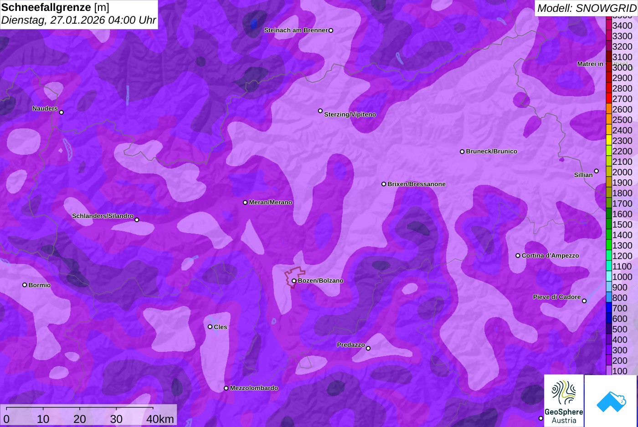Pick the 2300 m yellow legend swatch
This screenshot has width=638, height=427.
pos(608,140)
